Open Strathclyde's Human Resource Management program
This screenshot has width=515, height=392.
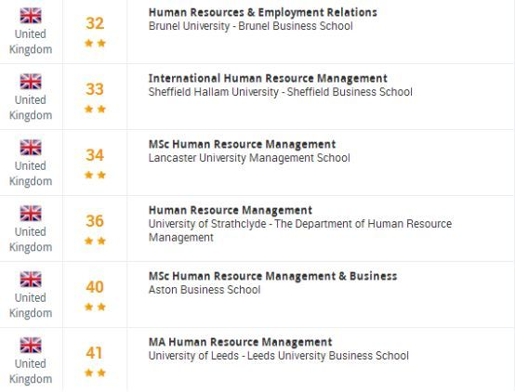pos(231,210)
